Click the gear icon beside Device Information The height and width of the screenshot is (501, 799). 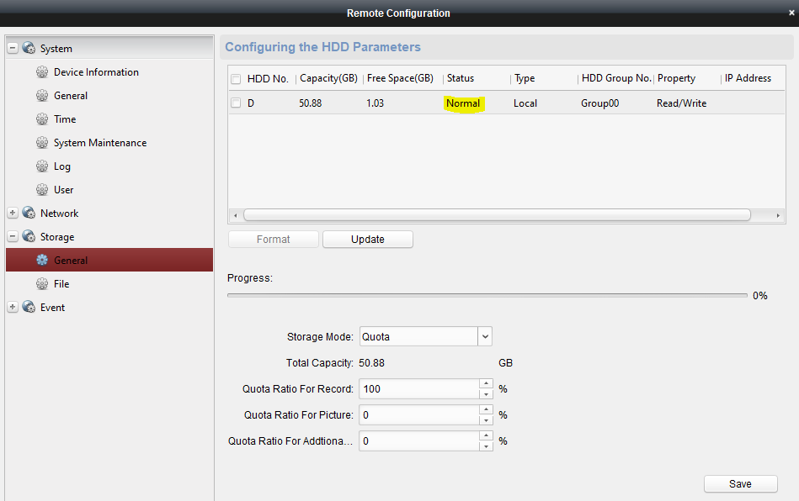pos(42,72)
